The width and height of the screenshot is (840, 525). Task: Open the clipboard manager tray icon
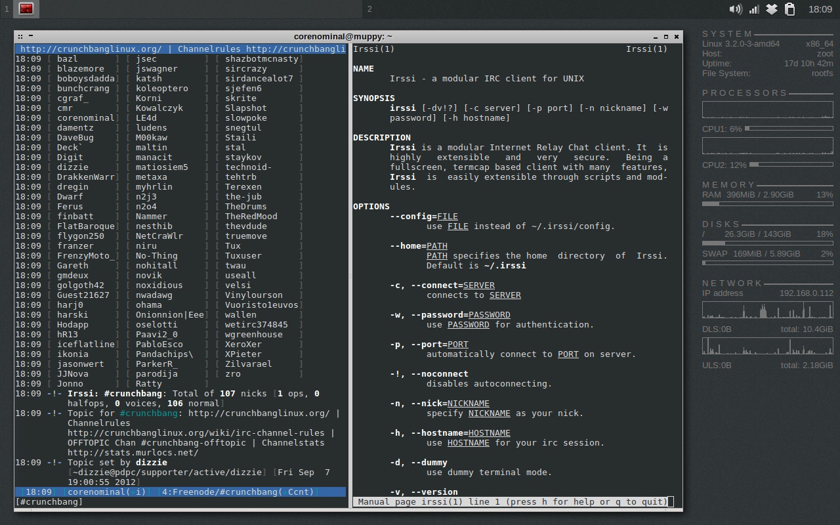[x=790, y=9]
